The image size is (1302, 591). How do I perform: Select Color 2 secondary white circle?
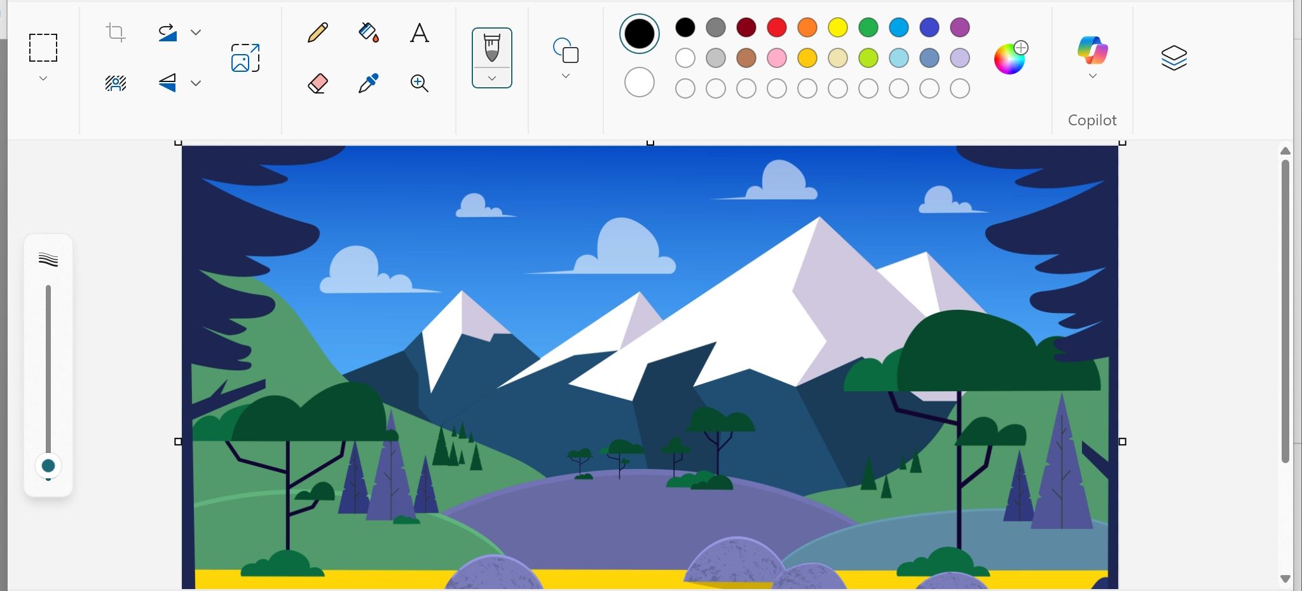click(x=640, y=82)
